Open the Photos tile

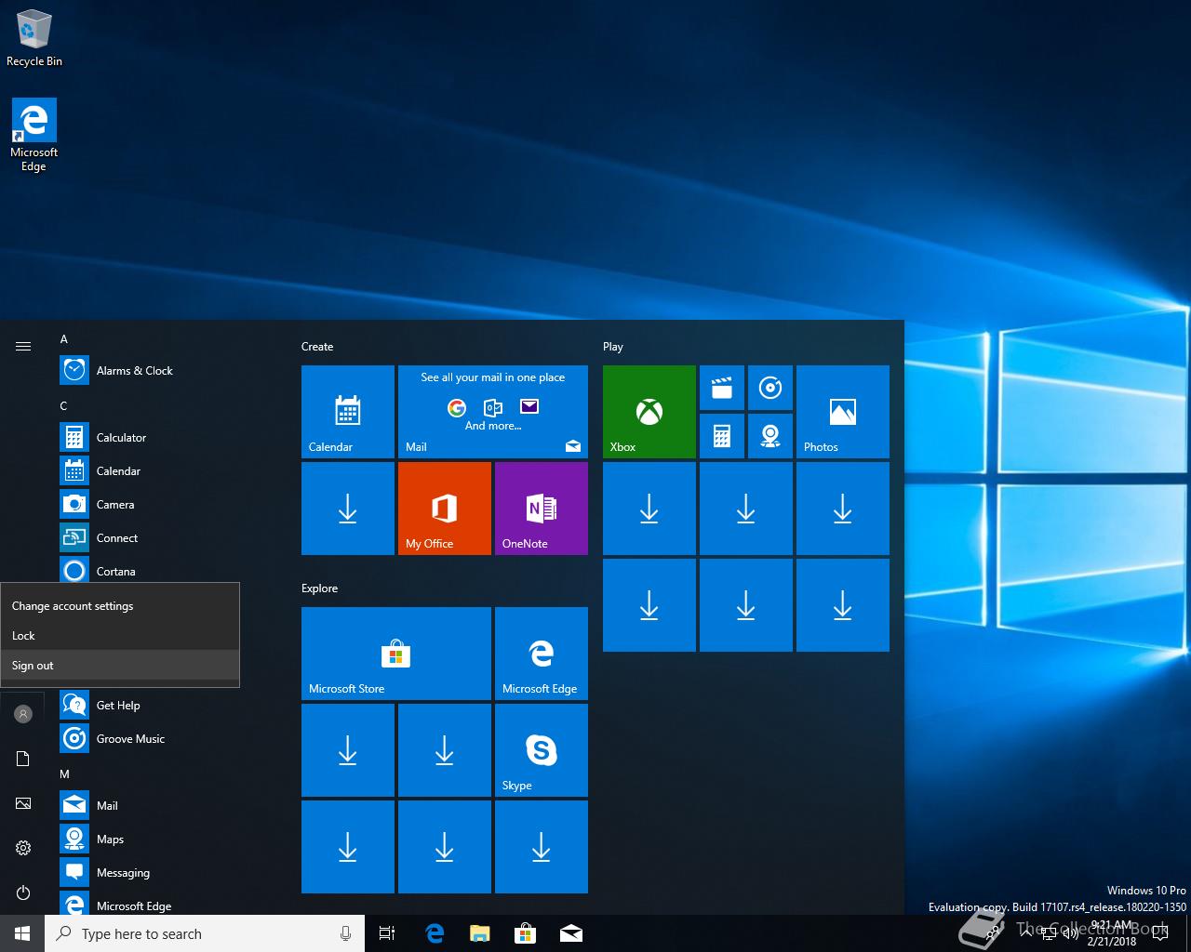843,412
